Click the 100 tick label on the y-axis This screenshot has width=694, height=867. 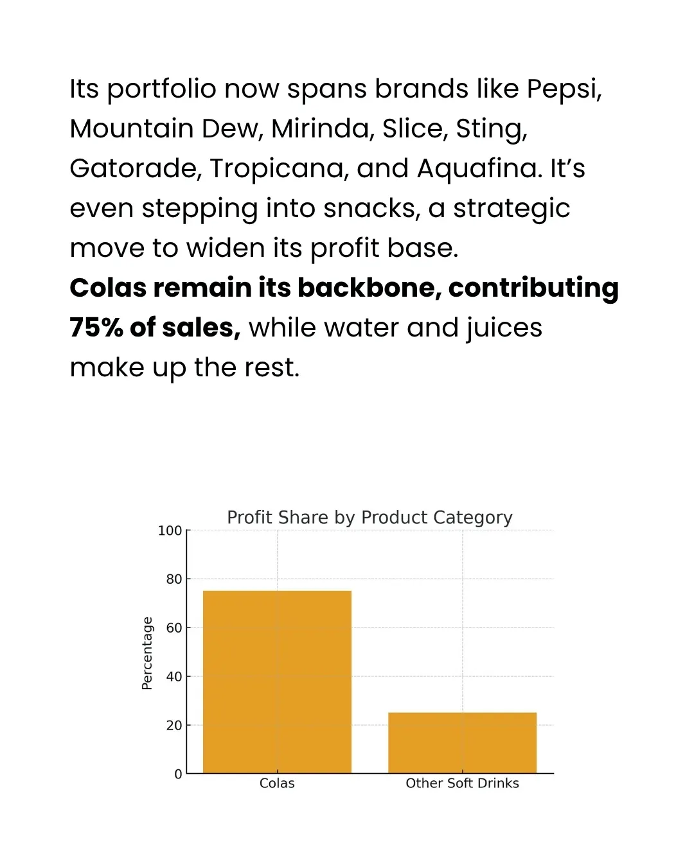point(170,531)
